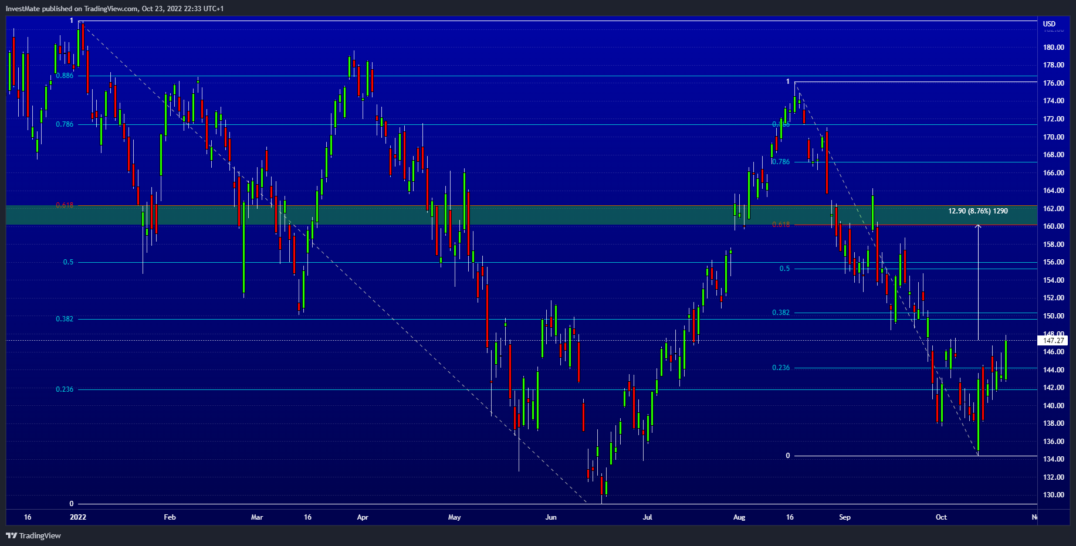
Task: Click the Sep label on the time axis
Action: click(845, 517)
